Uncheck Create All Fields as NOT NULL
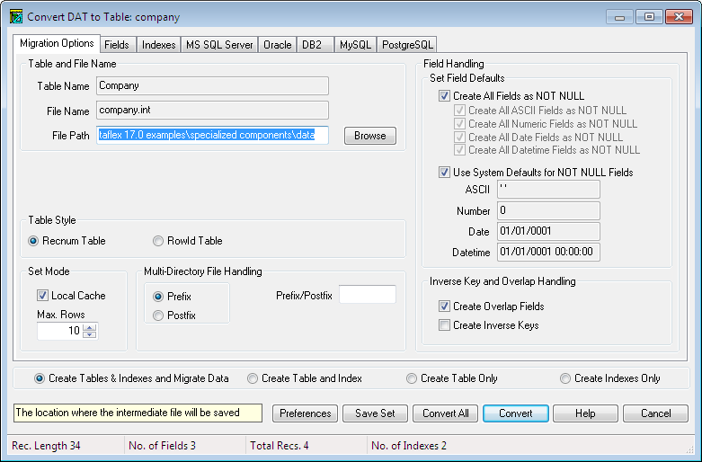The height and width of the screenshot is (462, 702). pyautogui.click(x=444, y=96)
